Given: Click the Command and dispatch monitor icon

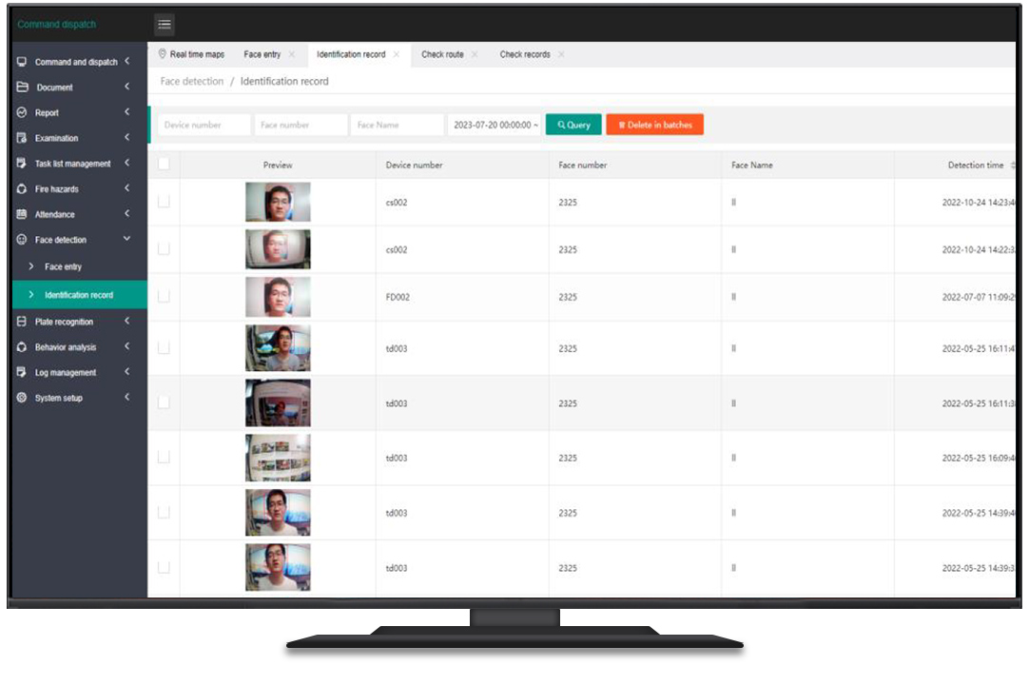Looking at the screenshot, I should click(22, 62).
